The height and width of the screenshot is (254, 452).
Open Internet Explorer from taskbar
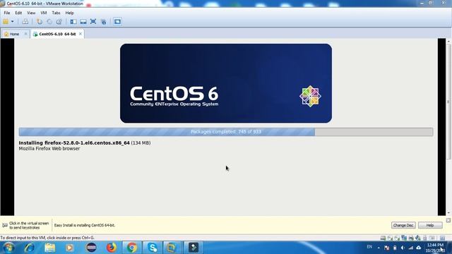(30, 248)
